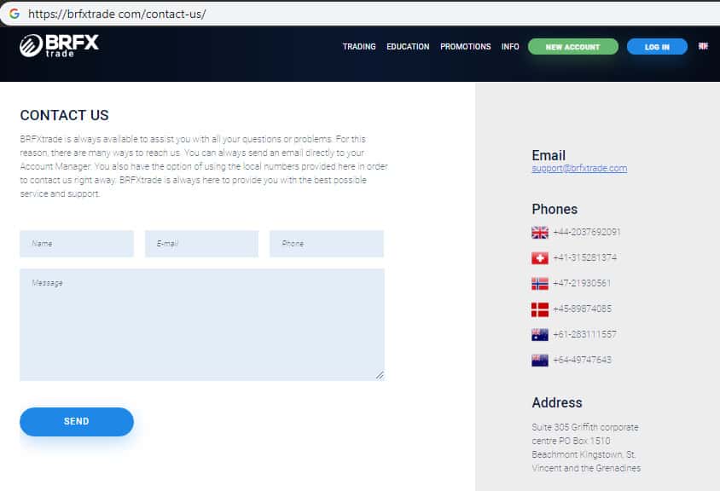Focus the Name input field
The height and width of the screenshot is (491, 720).
point(77,244)
